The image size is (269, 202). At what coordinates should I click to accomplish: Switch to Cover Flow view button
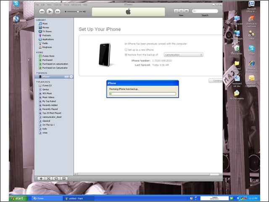186,11
